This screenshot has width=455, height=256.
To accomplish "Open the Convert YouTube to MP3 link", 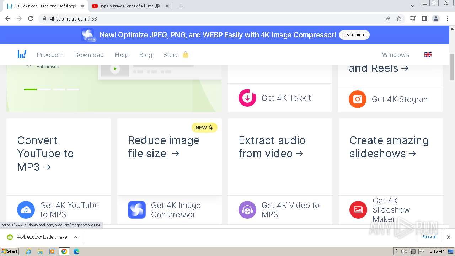I will [x=45, y=153].
